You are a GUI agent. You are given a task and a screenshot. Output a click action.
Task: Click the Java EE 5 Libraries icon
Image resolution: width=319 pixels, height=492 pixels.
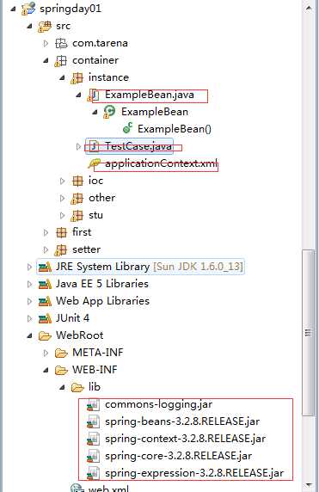(x=45, y=285)
